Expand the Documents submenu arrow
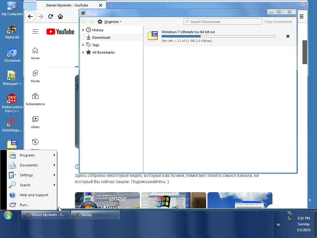This screenshot has height=238, width=317. (x=54, y=165)
